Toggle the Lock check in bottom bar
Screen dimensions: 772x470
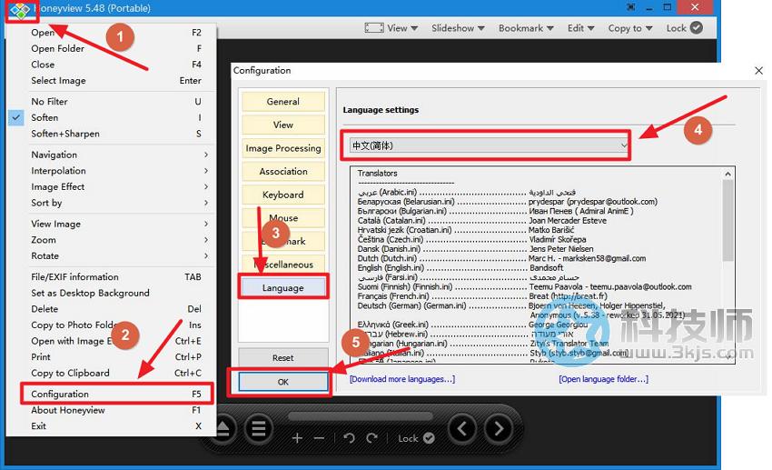coord(429,438)
